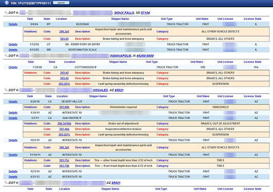Click magnifier icon beside Indianapolis DOT entry

pyautogui.click(x=6, y=55)
